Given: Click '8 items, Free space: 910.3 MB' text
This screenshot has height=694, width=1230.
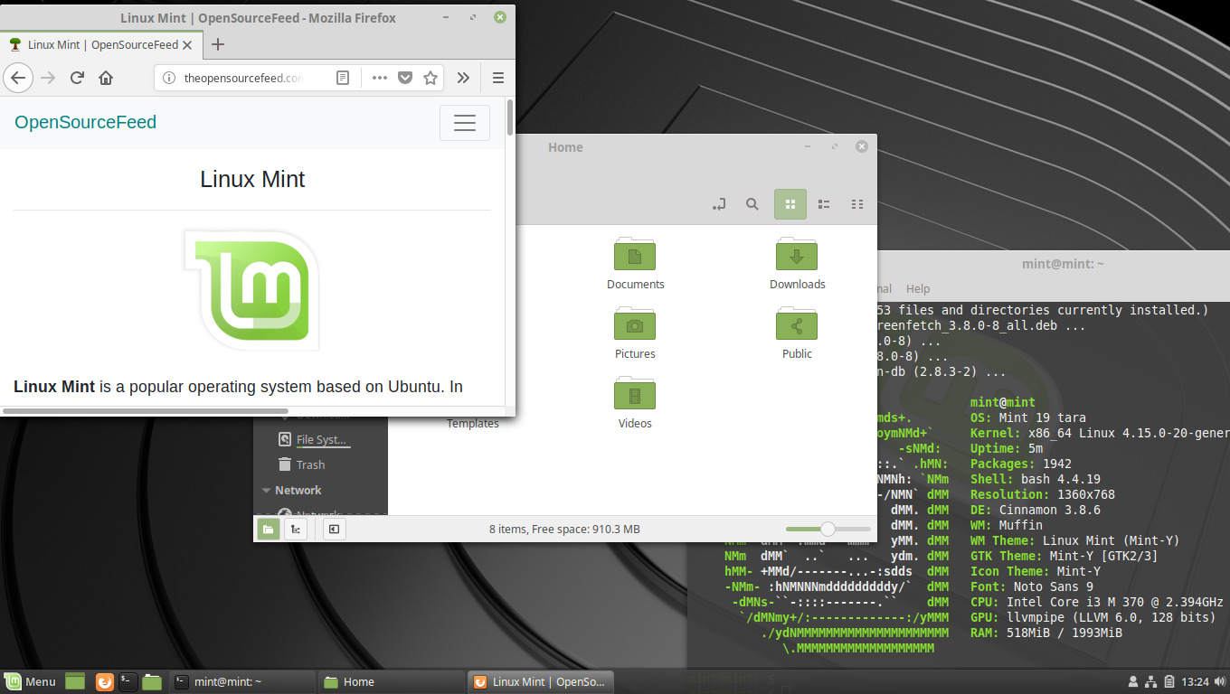Looking at the screenshot, I should [x=564, y=529].
